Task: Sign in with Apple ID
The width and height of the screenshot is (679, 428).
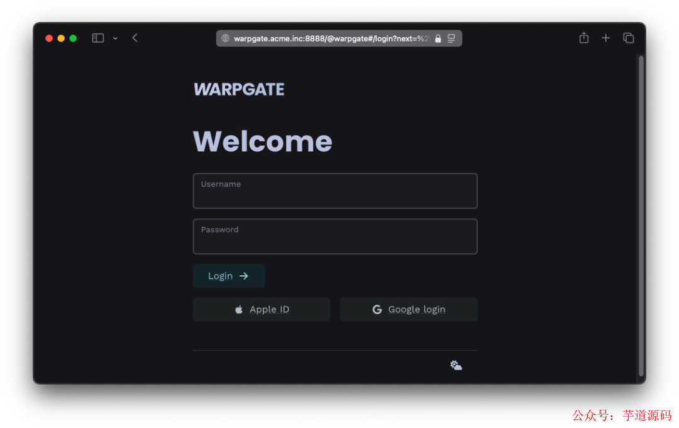Action: tap(262, 309)
